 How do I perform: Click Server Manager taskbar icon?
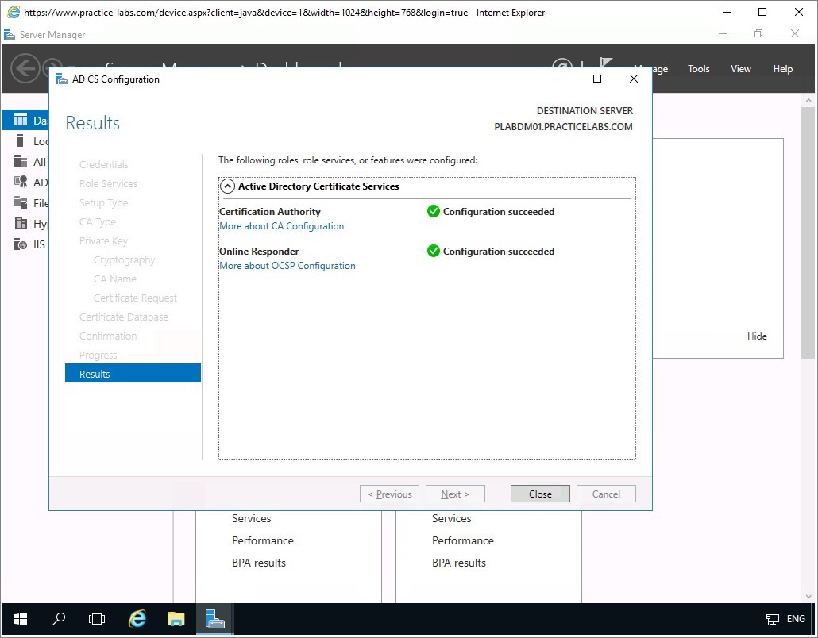point(214,619)
